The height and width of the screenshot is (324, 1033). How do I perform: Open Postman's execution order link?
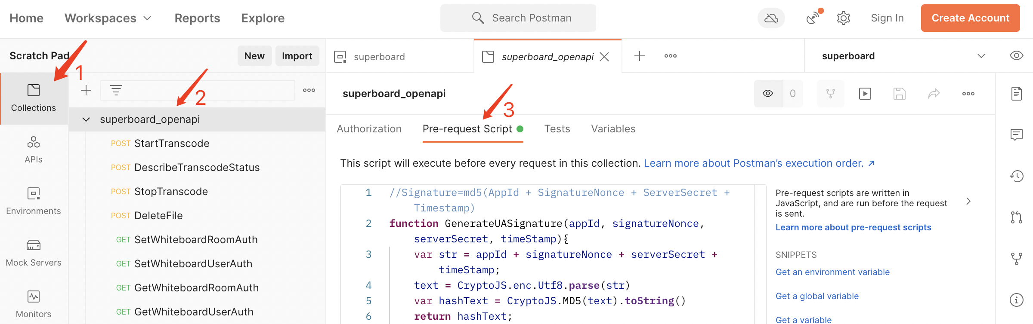tap(759, 163)
